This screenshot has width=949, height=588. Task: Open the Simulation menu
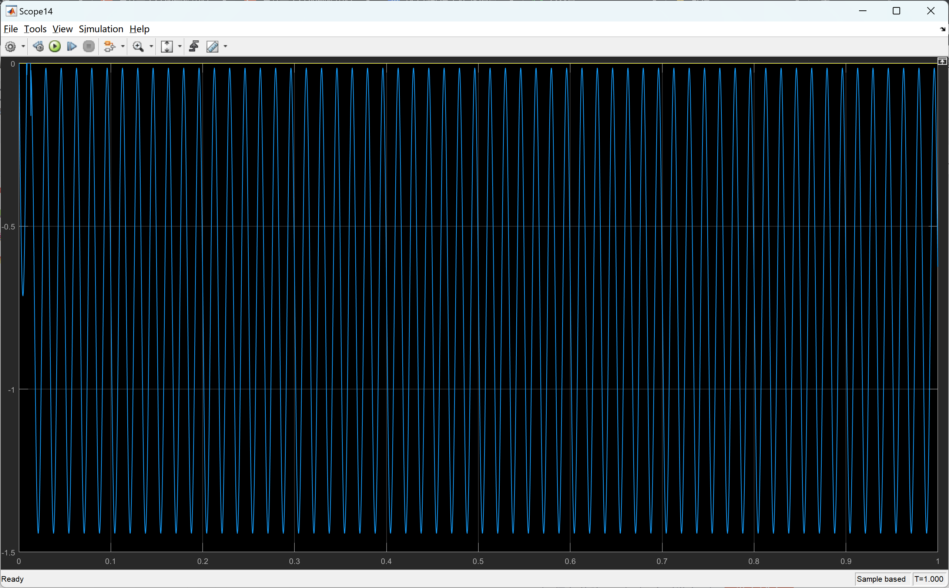pyautogui.click(x=101, y=29)
